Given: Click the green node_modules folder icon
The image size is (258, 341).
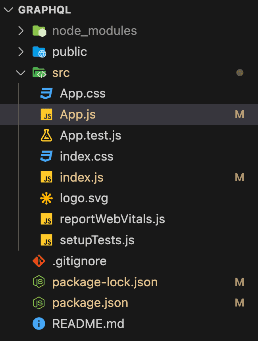Looking at the screenshot, I should point(39,31).
